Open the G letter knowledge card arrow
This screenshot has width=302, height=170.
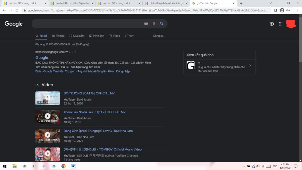pyautogui.click(x=250, y=65)
